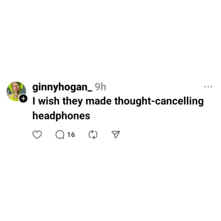Open replies via the comment bubble icon
This screenshot has width=221, height=221.
pos(60,135)
